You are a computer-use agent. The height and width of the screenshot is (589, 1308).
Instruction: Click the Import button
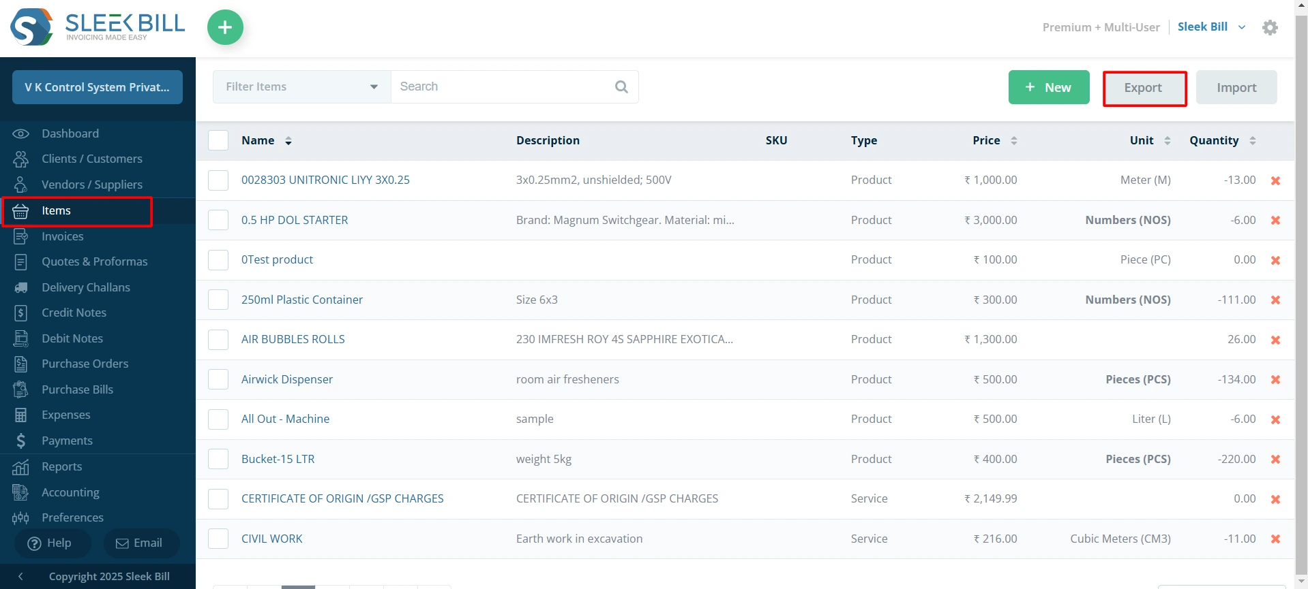tap(1236, 87)
